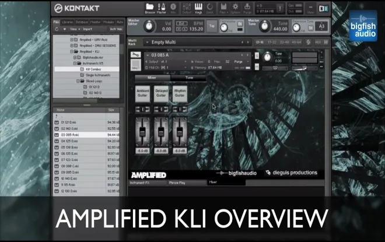Viewport: 385px width, 242px height.
Task: Switch to the Libraries tab
Action: click(67, 22)
